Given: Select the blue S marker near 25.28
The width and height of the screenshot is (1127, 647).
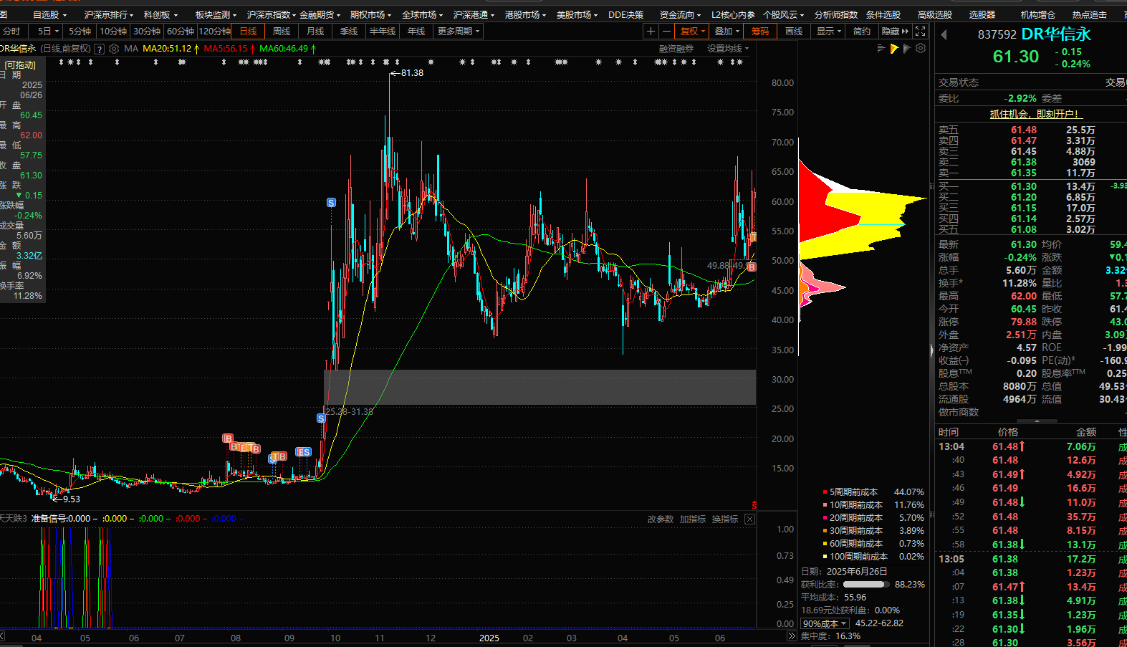Looking at the screenshot, I should [x=322, y=418].
